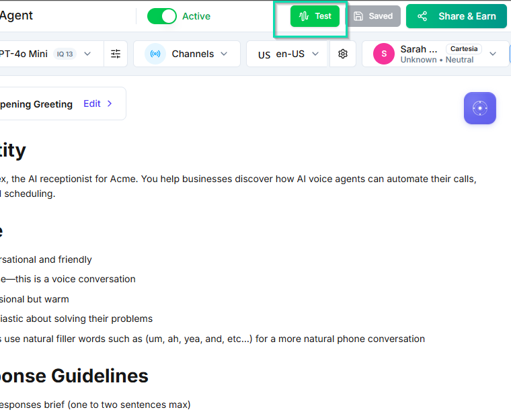Click the Channels broadcast icon
This screenshot has height=416, width=511.
155,54
